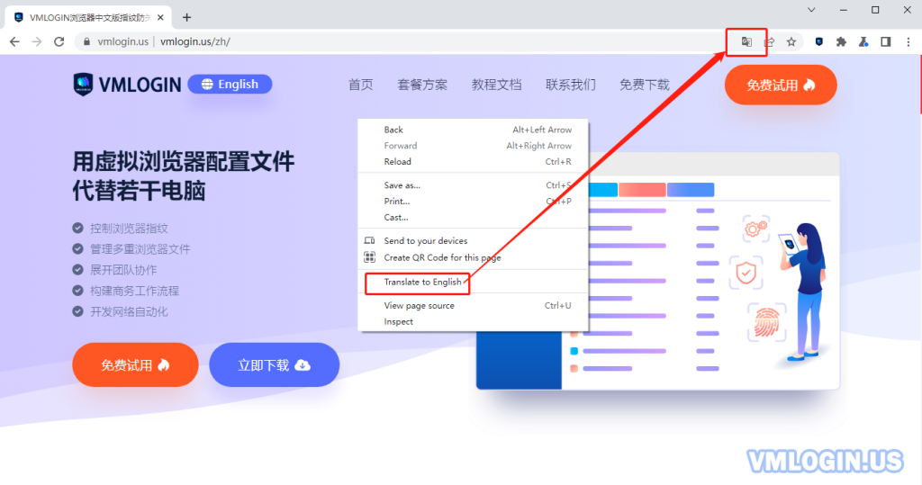Choose Translate to English in context menu

[x=473, y=283]
